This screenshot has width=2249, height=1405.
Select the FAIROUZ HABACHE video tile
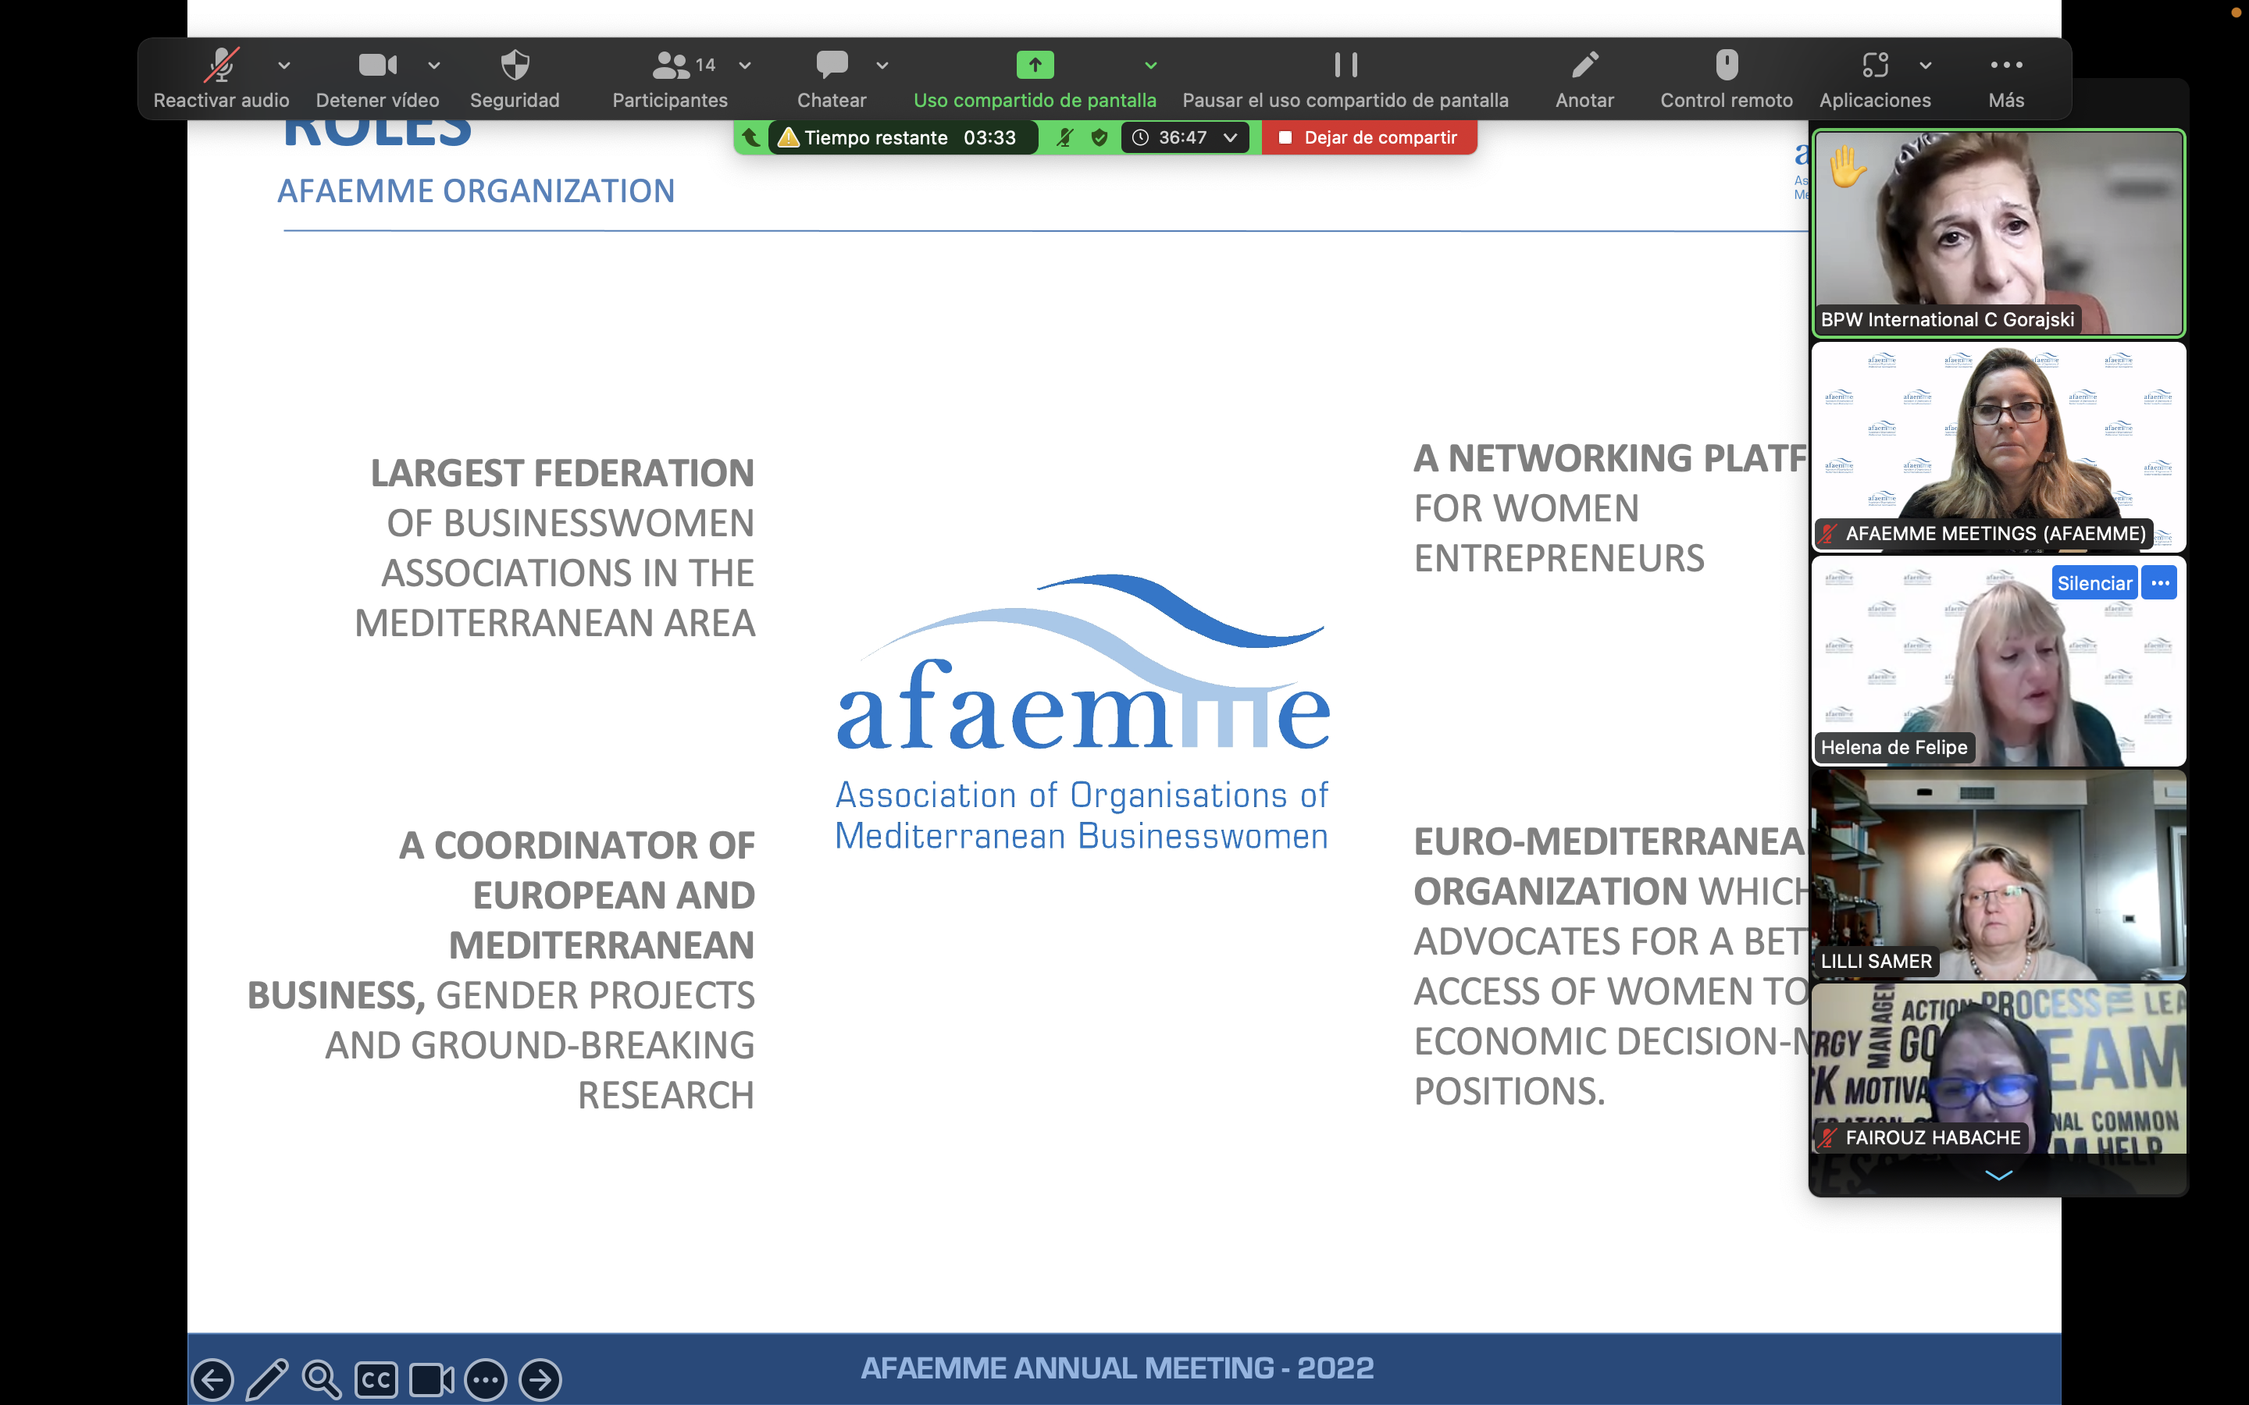tap(1998, 1069)
